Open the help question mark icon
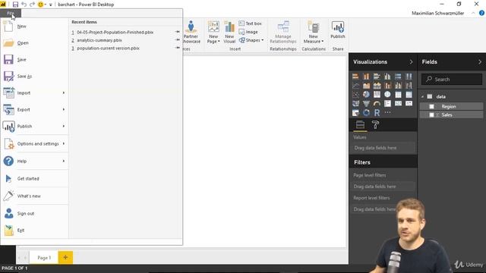This screenshot has height=273, width=486. pyautogui.click(x=481, y=13)
